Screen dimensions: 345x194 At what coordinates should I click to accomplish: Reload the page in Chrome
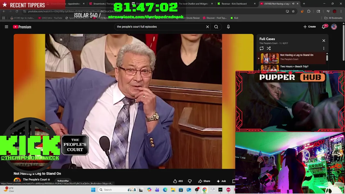pos(17,11)
